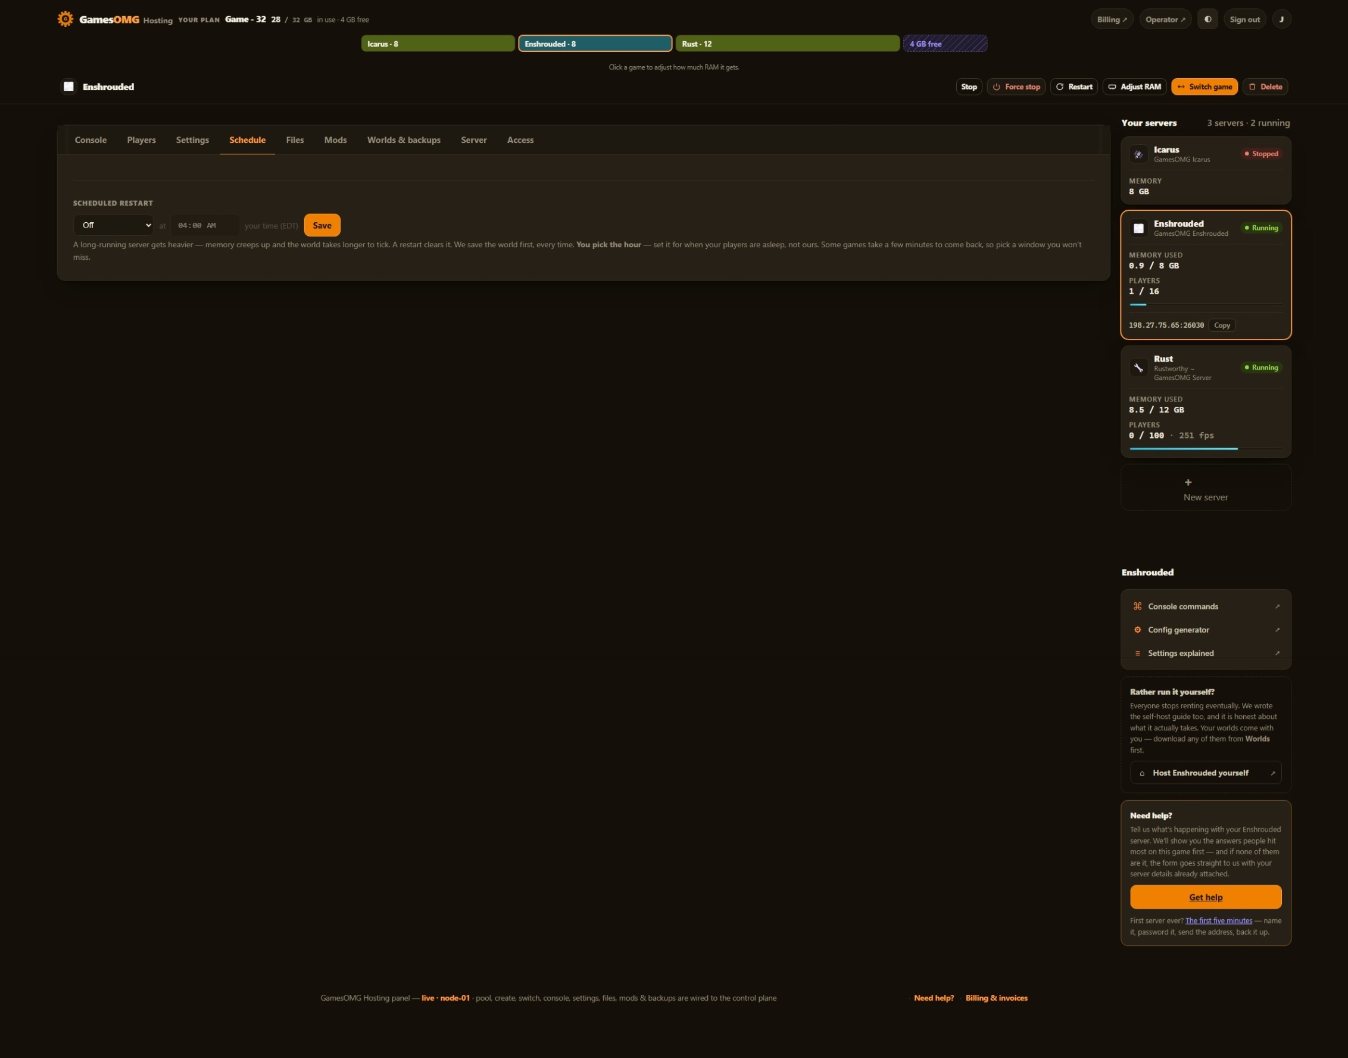The image size is (1348, 1058).
Task: Open the footer Billing & invoices link
Action: 996,998
